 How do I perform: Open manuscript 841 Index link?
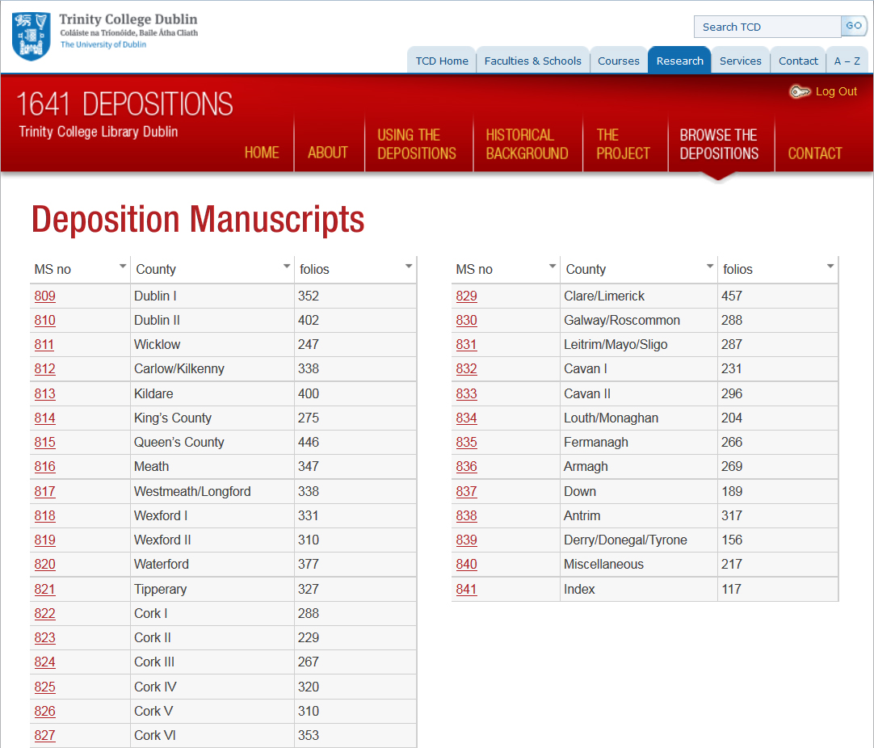point(467,590)
